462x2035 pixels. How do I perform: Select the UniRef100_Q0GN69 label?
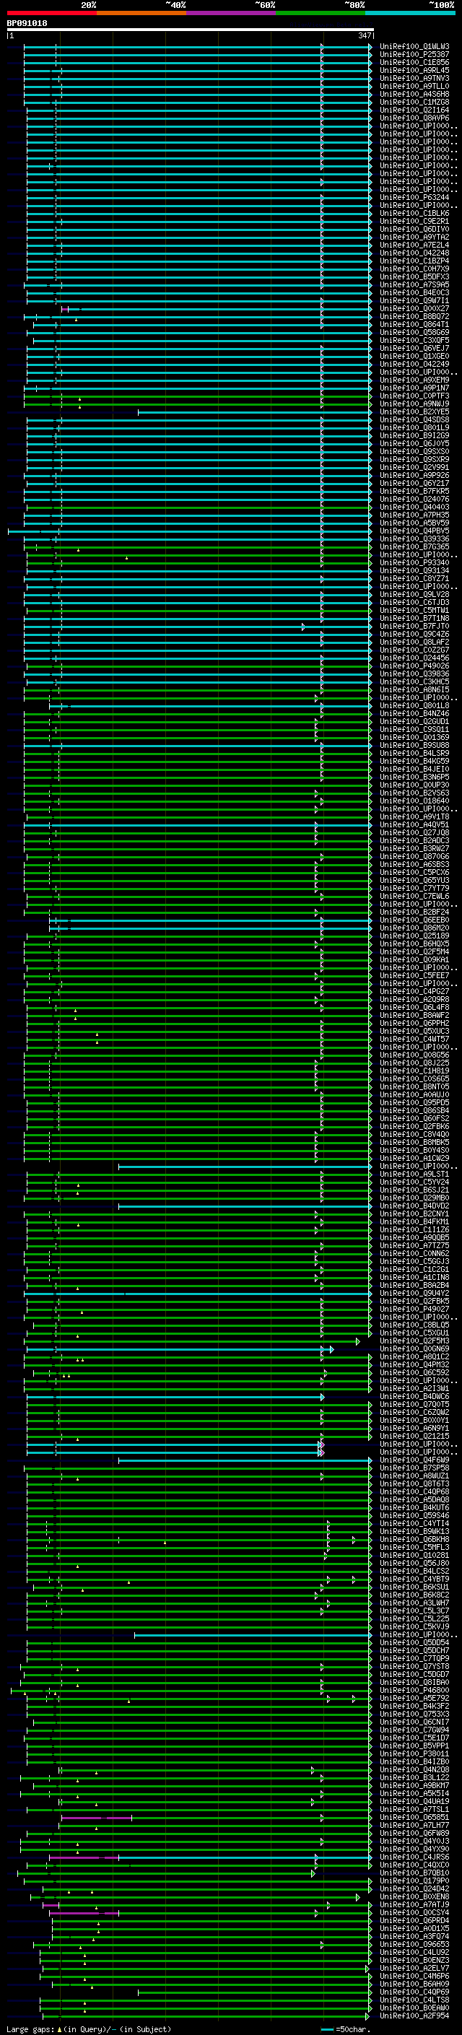click(414, 1348)
